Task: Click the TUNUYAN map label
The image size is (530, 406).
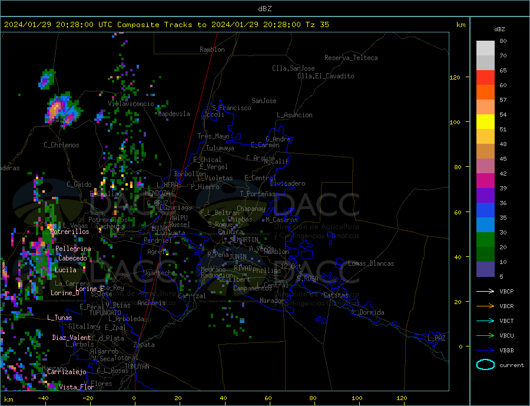Action: [137, 367]
